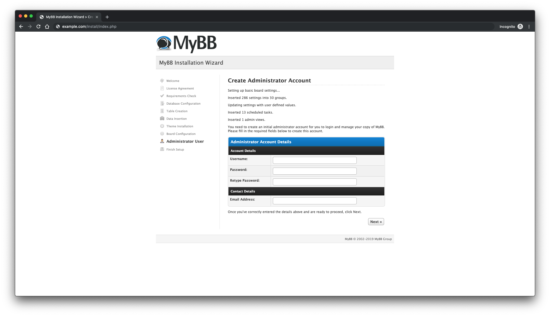The height and width of the screenshot is (316, 550).
Task: Open Board Configuration step in sidebar
Action: coord(181,134)
